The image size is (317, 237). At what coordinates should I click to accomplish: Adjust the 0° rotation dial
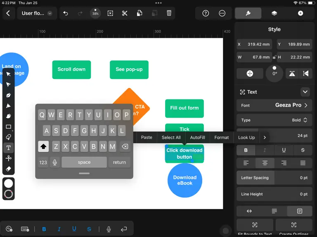[x=274, y=73]
